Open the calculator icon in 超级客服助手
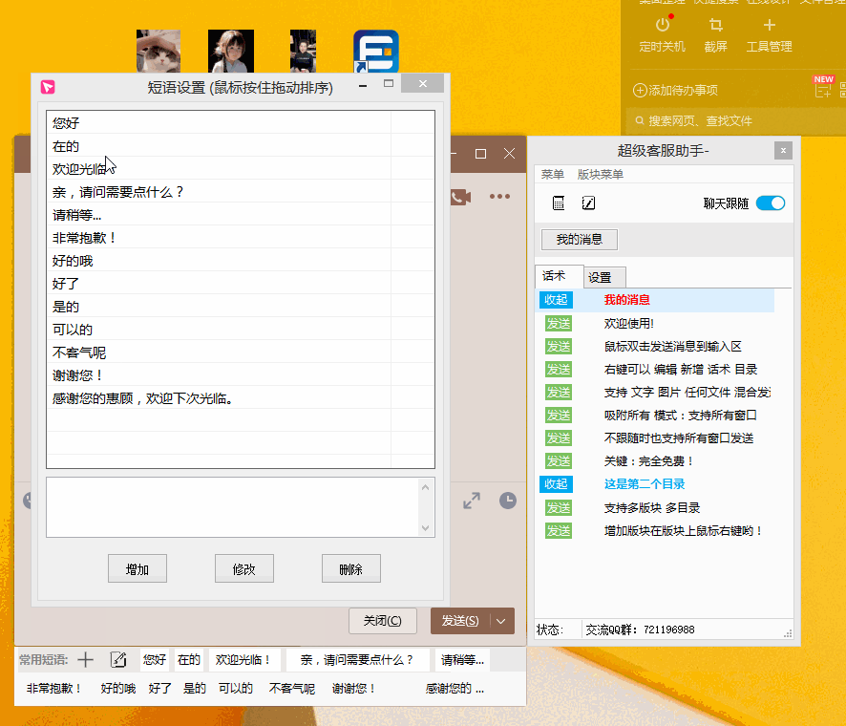This screenshot has height=726, width=846. [x=559, y=203]
